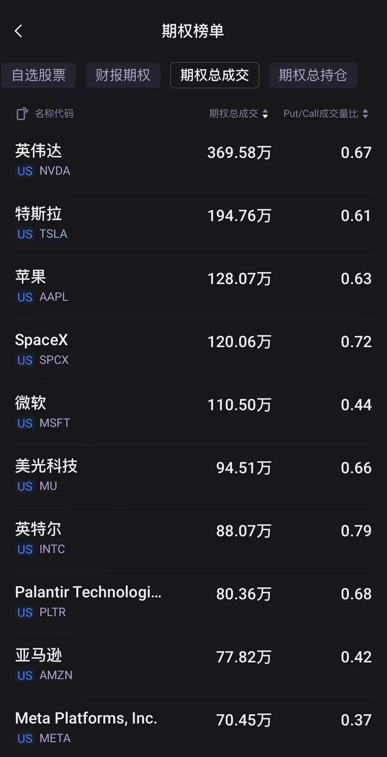Sort by Put/Call成交量比 arrows
The height and width of the screenshot is (757, 387).
point(365,114)
